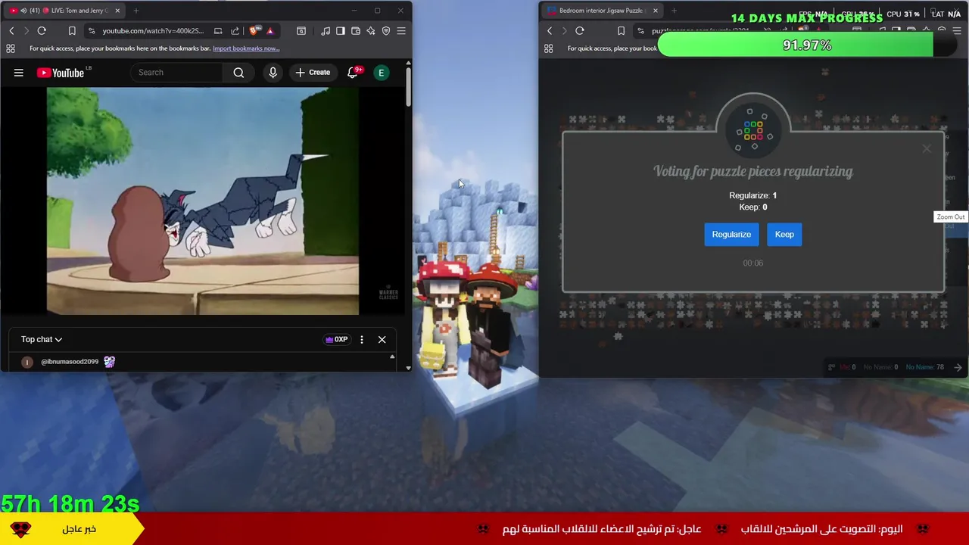
Task: Click the Tom and Jerry video player
Action: click(x=203, y=201)
